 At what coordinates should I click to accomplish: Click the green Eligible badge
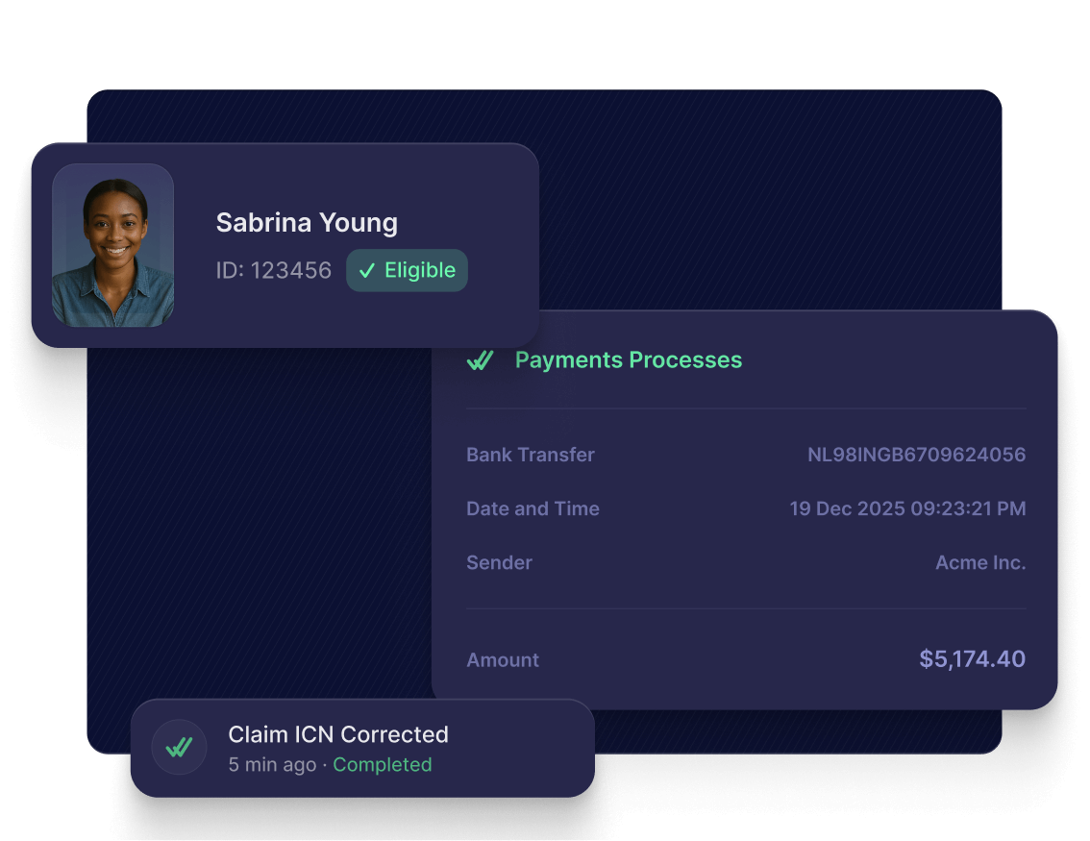(x=407, y=270)
